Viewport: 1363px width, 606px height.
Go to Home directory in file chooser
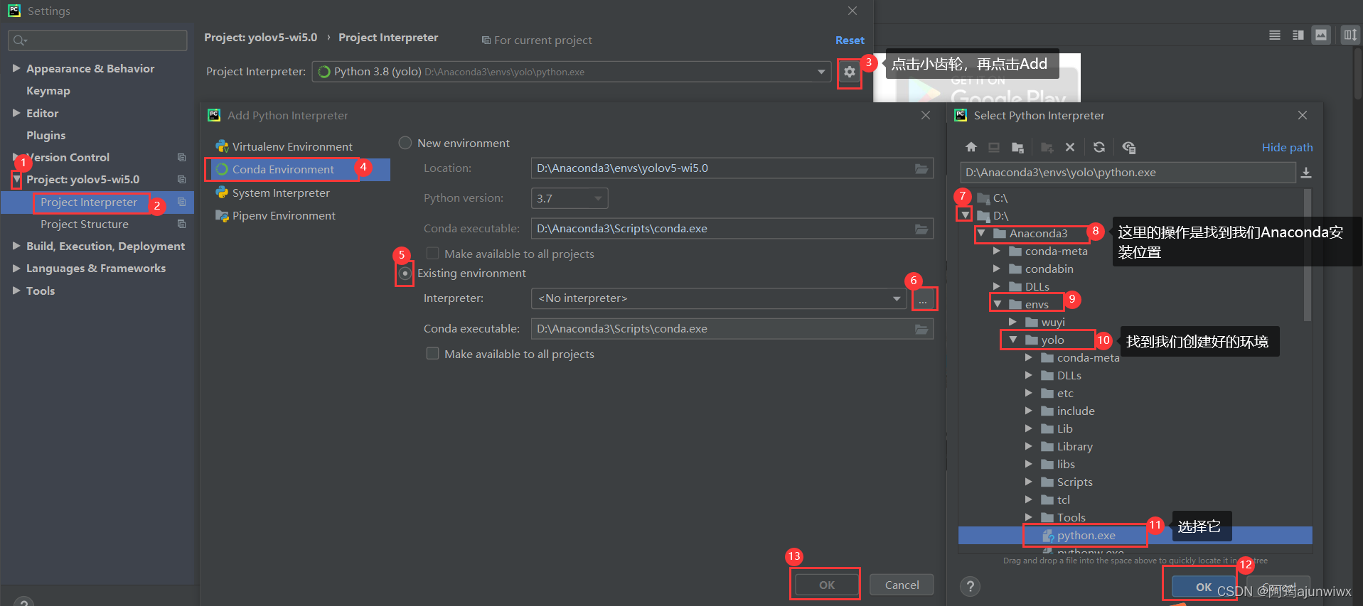coord(971,147)
